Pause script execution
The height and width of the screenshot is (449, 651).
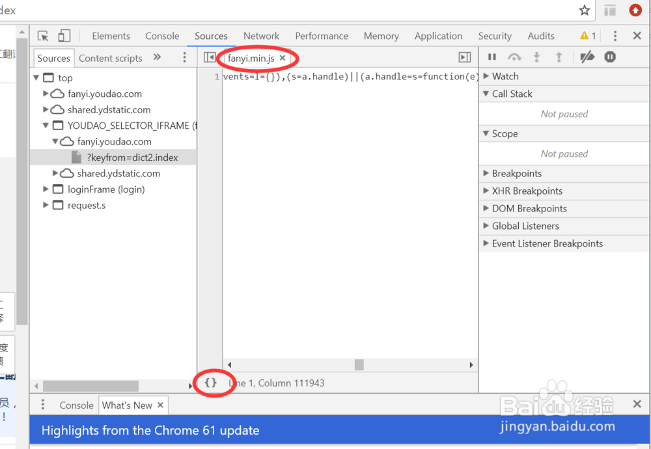[x=492, y=57]
